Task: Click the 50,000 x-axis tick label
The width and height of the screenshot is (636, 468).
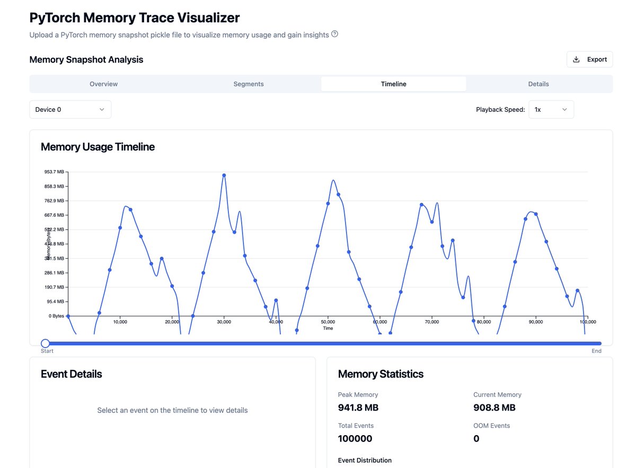Action: [328, 322]
